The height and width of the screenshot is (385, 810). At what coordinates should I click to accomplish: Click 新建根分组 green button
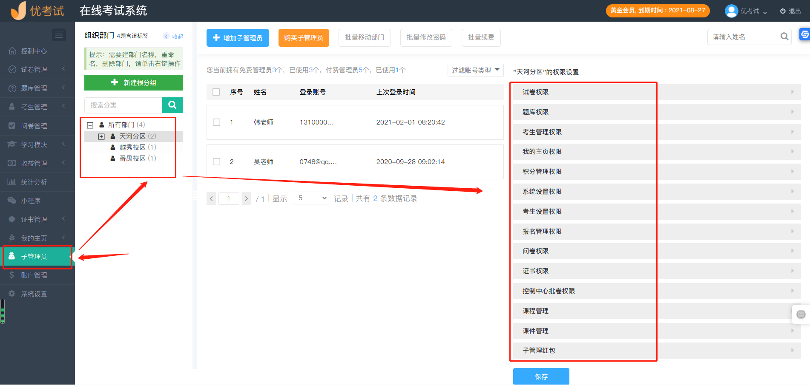pos(134,83)
